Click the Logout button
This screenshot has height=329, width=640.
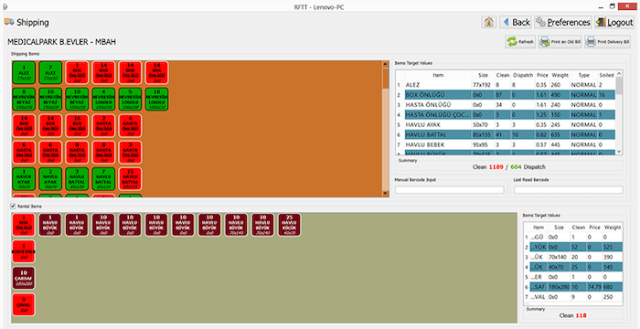(614, 22)
